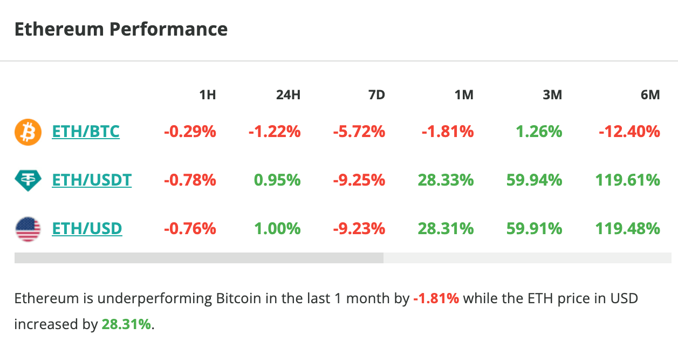
Task: Open the ETH/BTC pair link
Action: [x=86, y=132]
